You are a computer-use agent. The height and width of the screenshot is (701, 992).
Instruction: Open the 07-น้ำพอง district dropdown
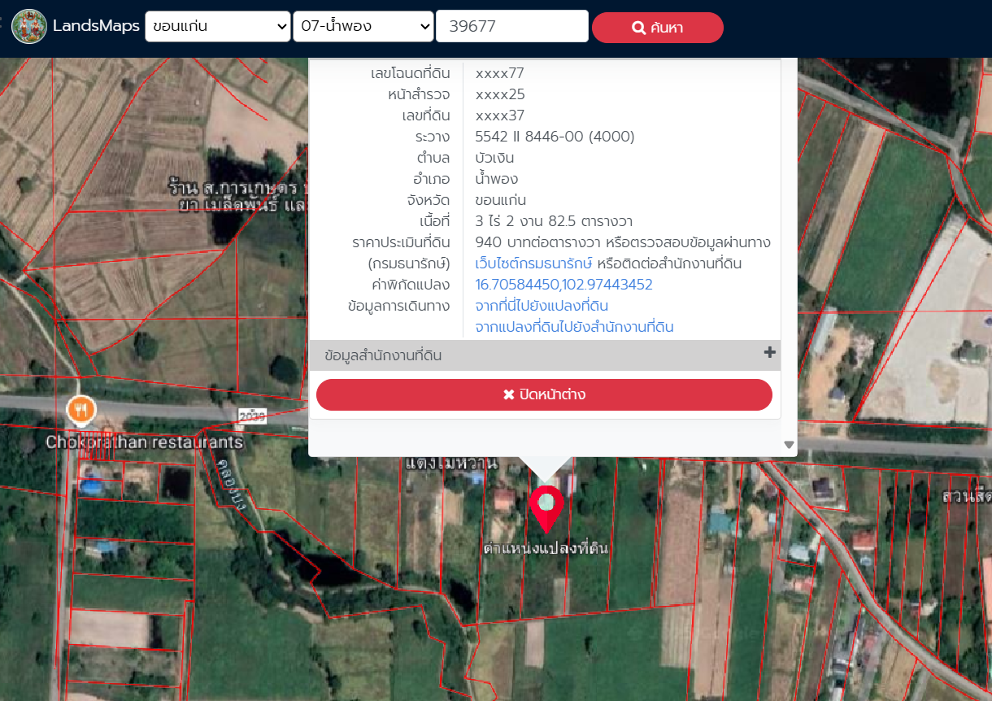(x=363, y=26)
